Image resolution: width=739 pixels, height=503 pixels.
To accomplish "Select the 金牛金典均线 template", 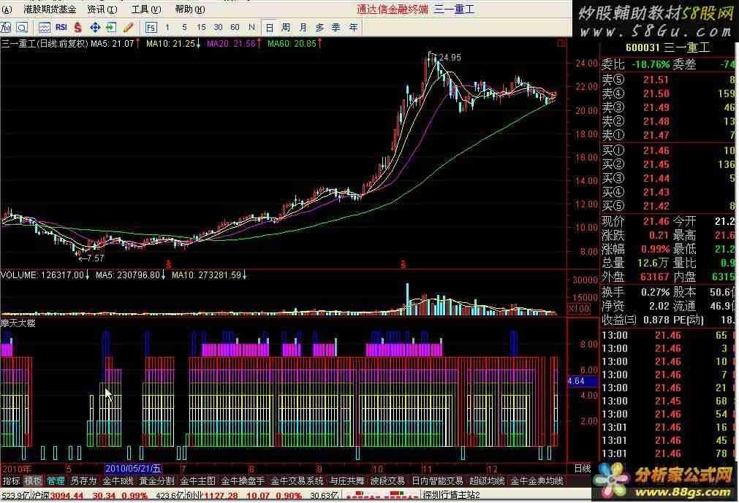I will point(537,481).
